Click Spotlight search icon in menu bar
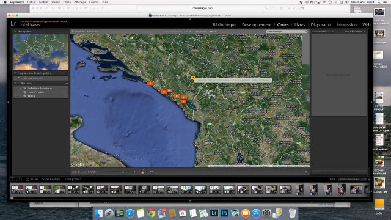The image size is (391, 220). tap(379, 2)
